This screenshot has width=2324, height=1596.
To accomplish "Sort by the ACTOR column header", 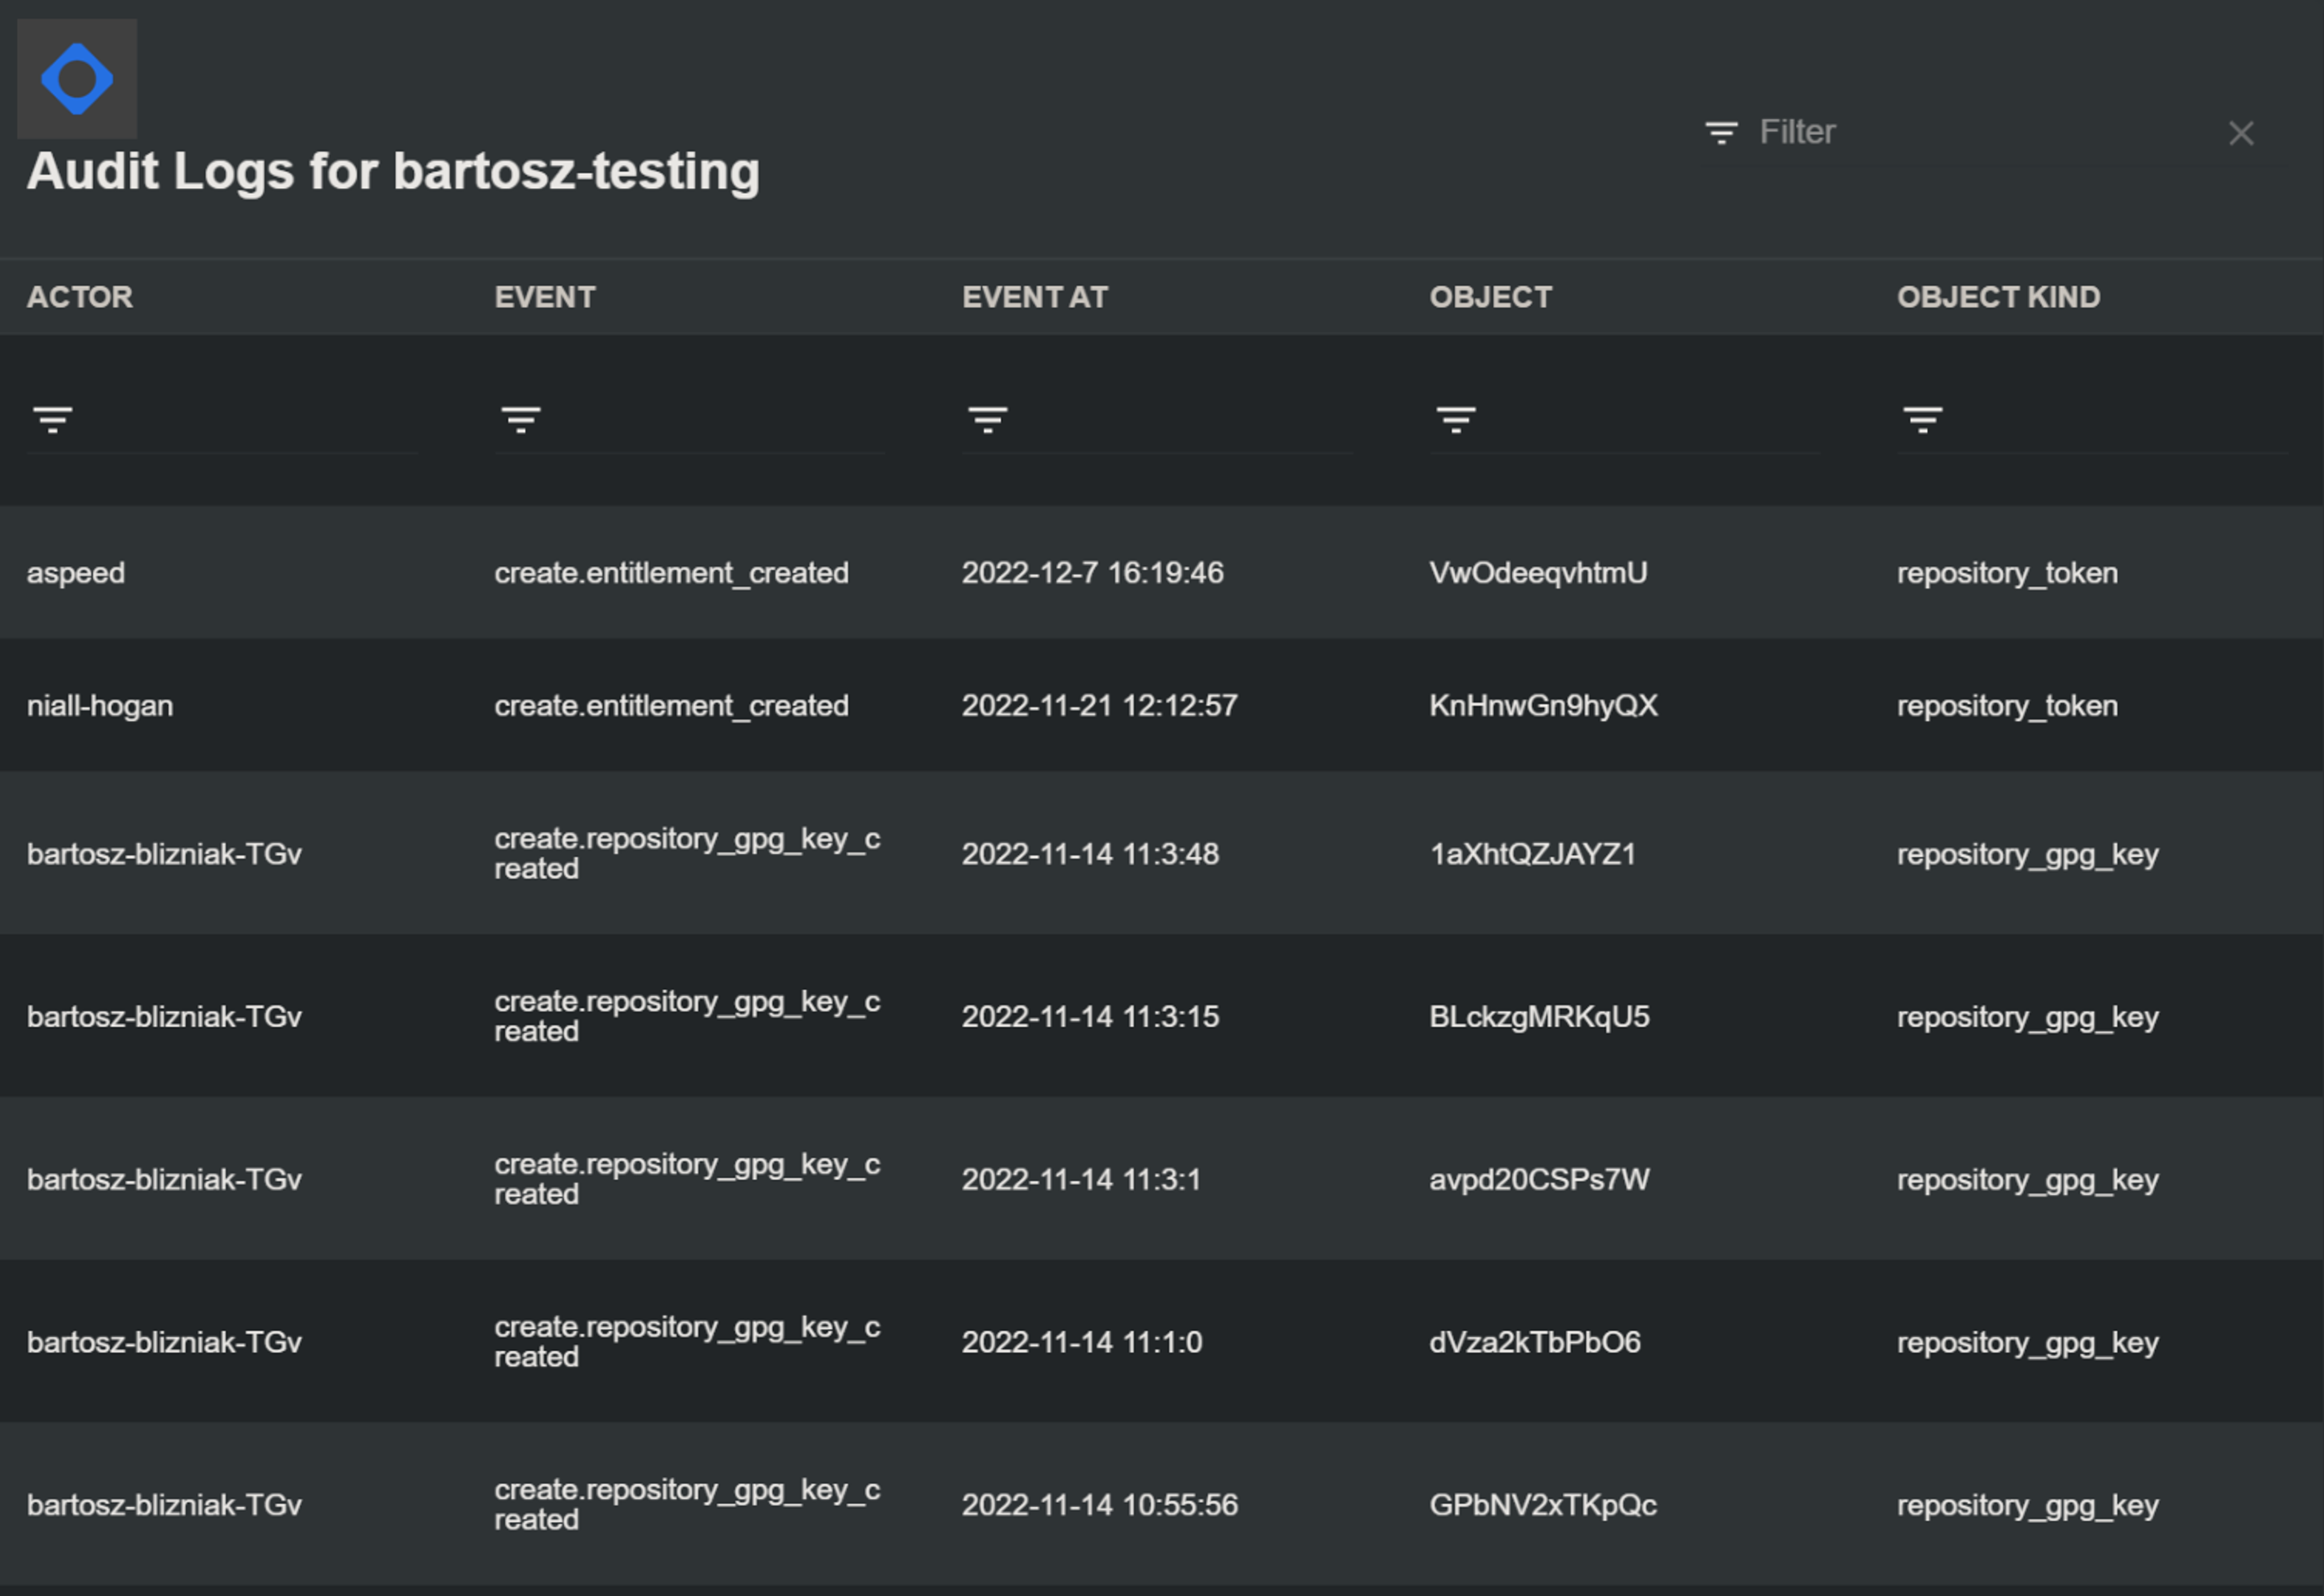I will 80,297.
